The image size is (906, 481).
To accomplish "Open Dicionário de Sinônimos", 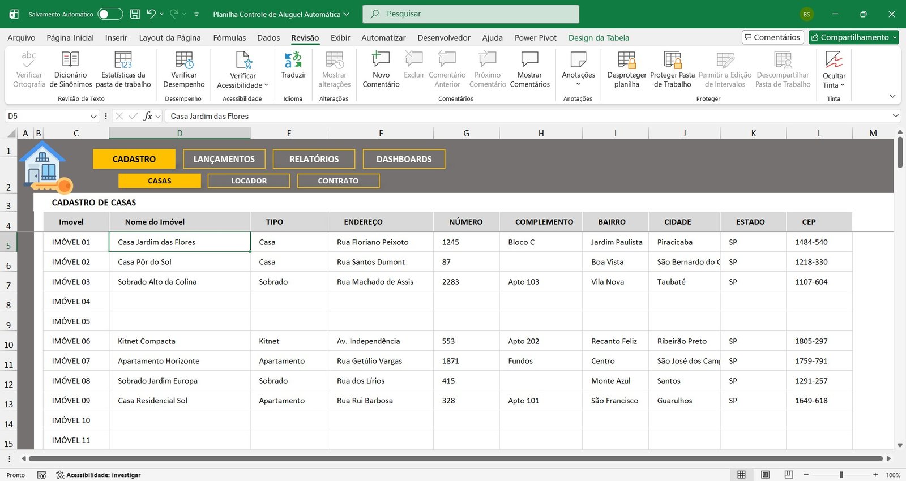I will coord(70,69).
